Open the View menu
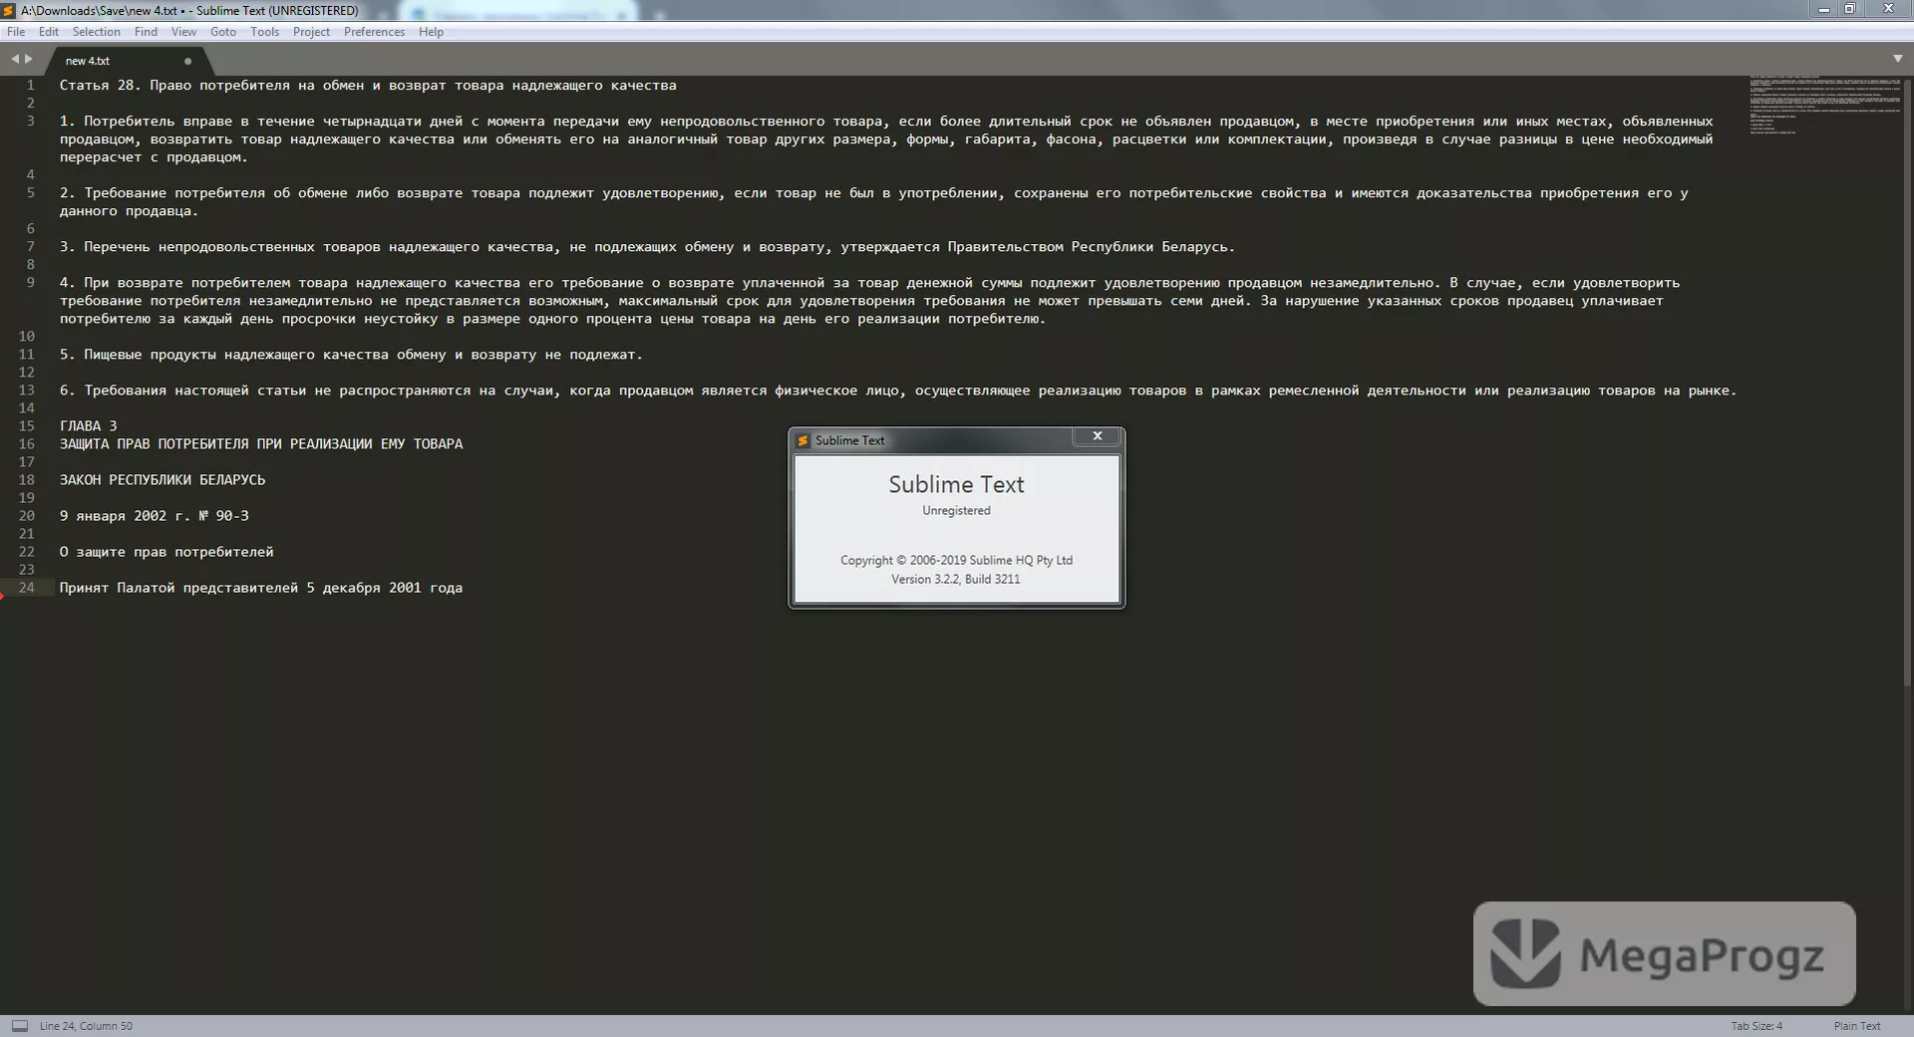 tap(183, 32)
